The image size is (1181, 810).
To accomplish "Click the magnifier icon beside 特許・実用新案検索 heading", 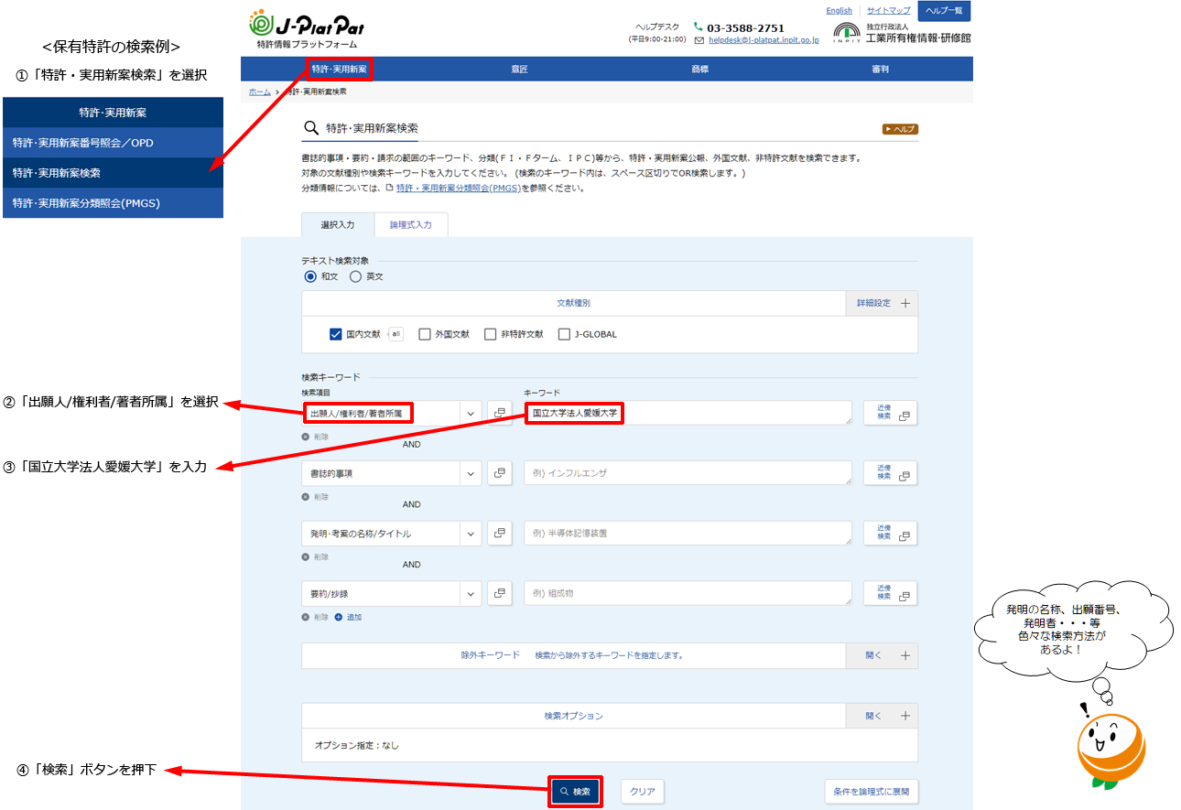I will pos(311,128).
